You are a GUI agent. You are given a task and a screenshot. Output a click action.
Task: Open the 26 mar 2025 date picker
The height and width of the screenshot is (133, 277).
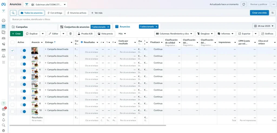pos(264,26)
